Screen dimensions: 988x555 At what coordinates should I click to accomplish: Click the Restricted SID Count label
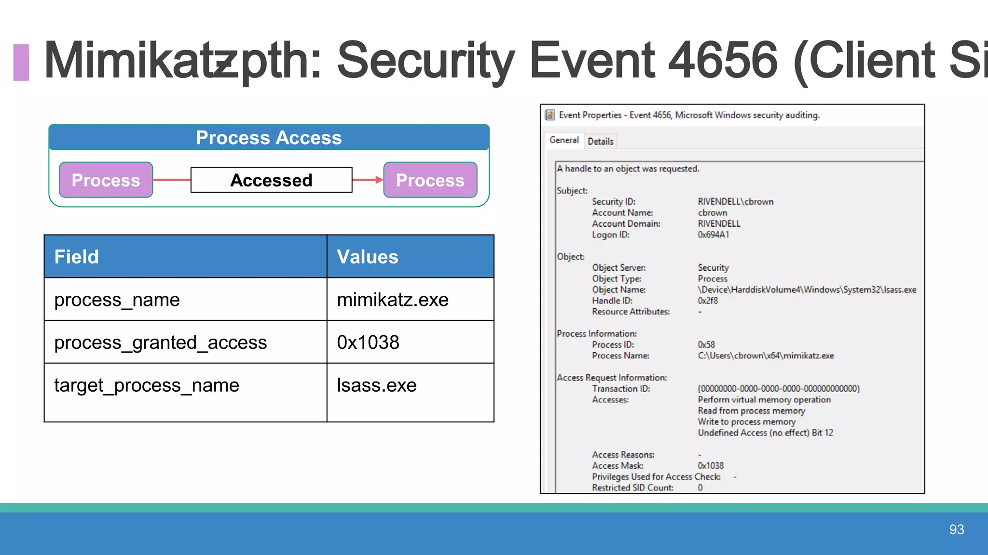tap(633, 488)
